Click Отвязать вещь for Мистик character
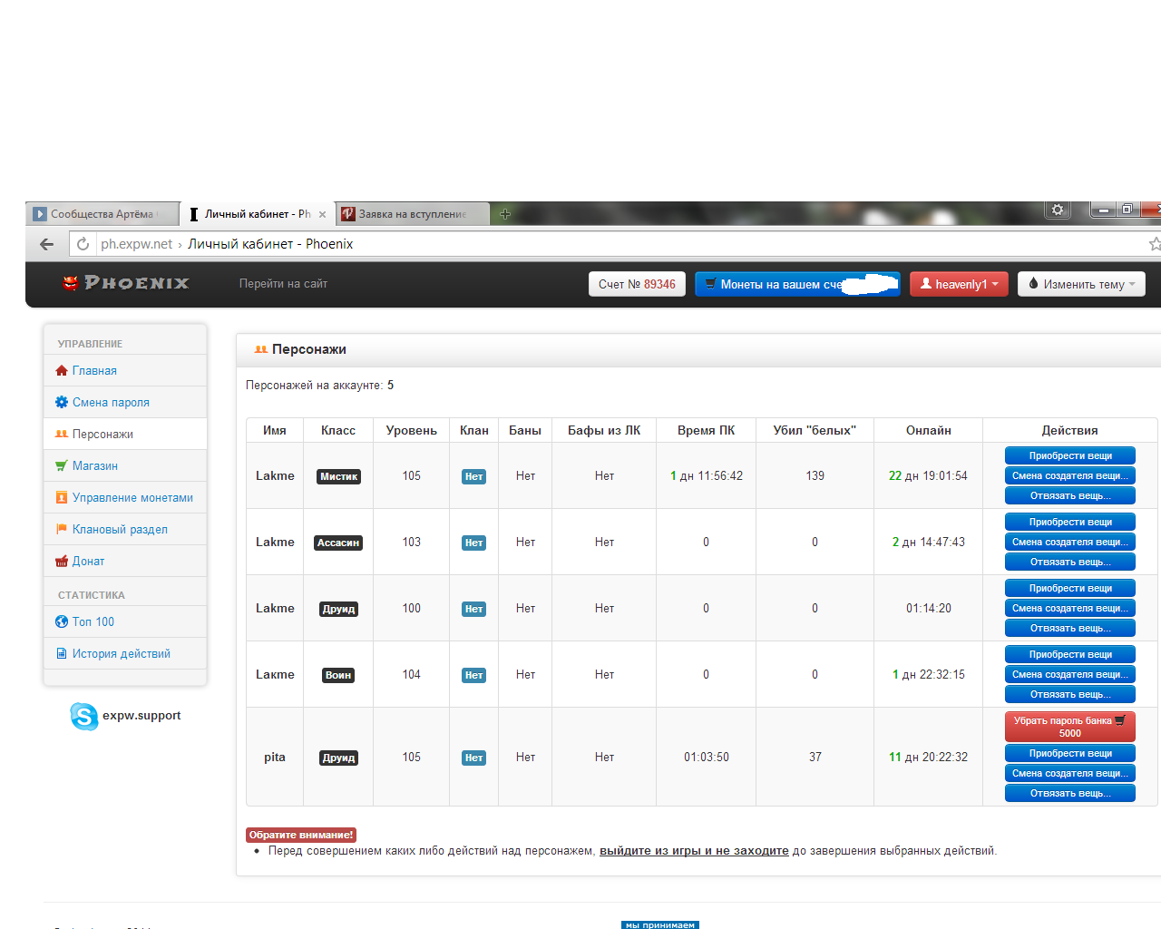The image size is (1161, 929). pos(1070,495)
